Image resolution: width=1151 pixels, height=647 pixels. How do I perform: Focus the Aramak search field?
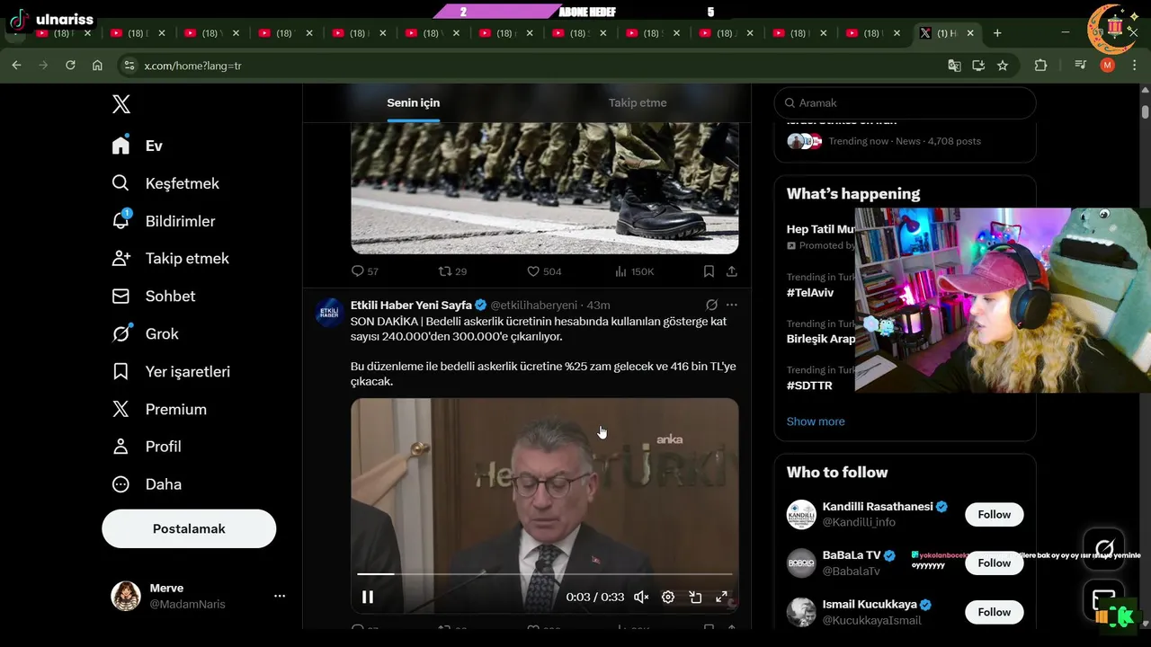[906, 103]
